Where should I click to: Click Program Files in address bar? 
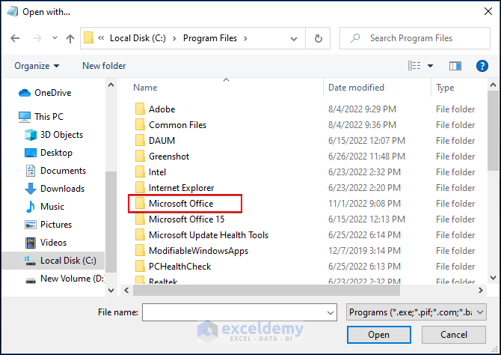click(x=210, y=38)
